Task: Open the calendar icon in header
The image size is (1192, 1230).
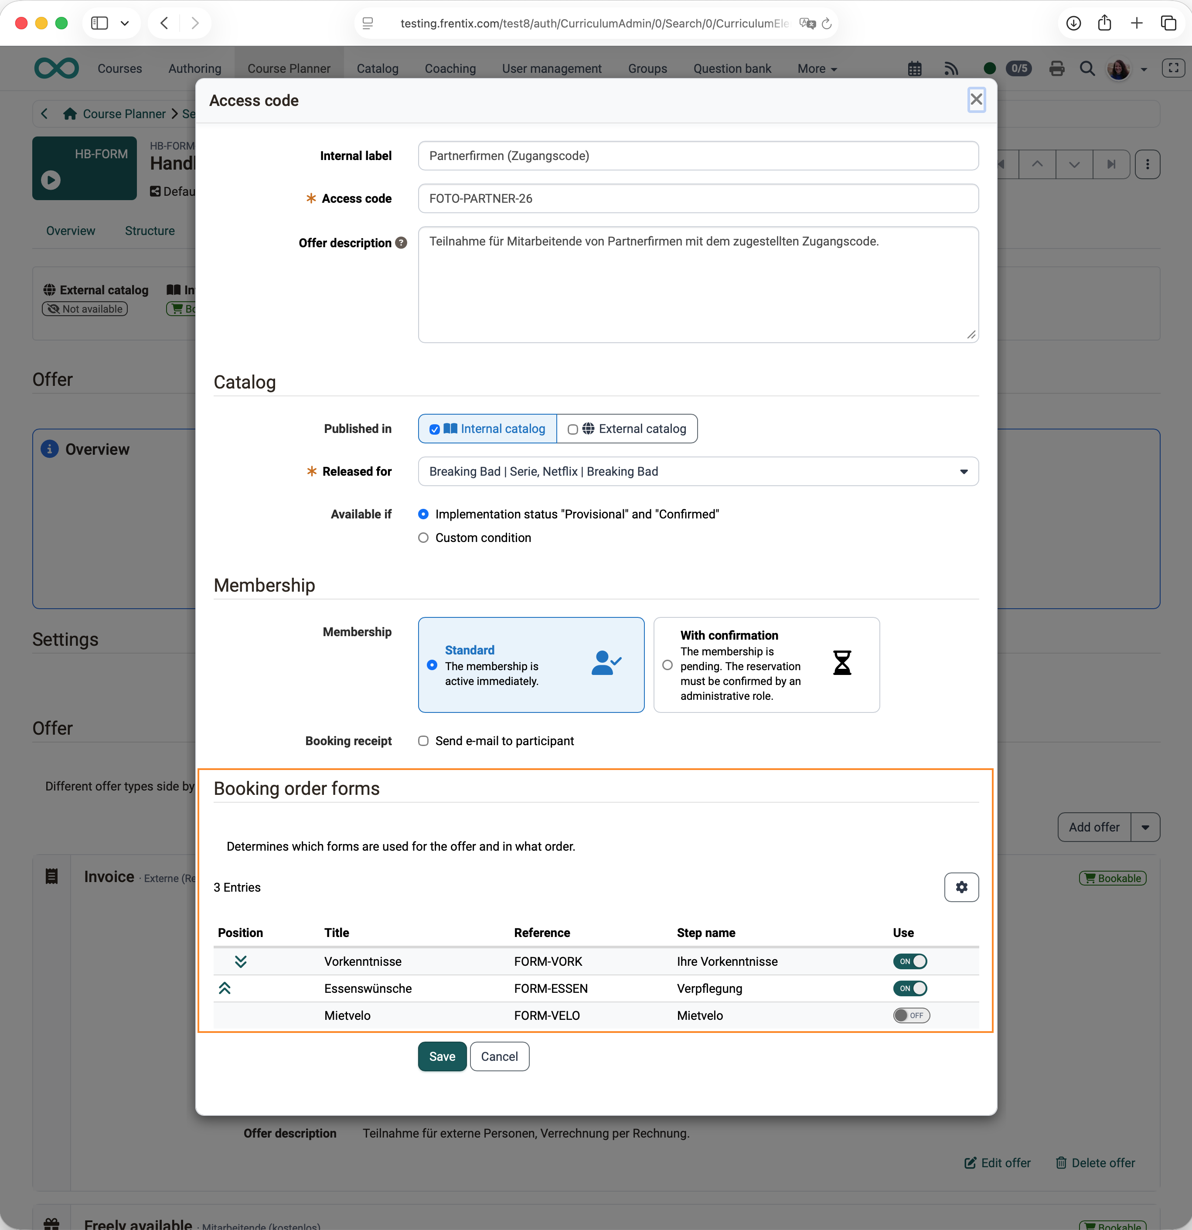Action: coord(915,68)
